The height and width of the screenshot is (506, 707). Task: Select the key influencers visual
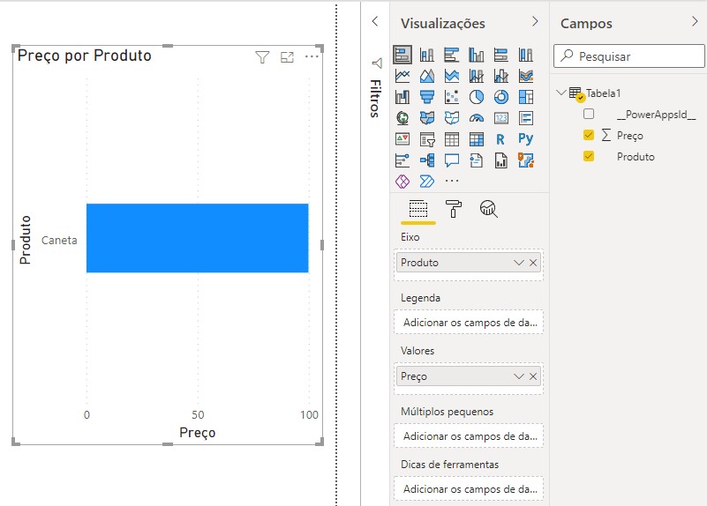(402, 160)
